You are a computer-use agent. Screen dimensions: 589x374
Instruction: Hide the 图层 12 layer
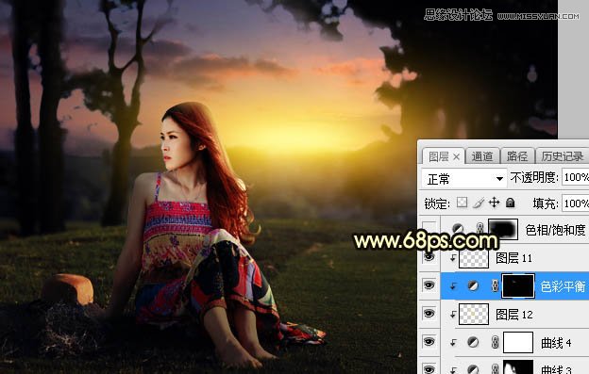429,314
